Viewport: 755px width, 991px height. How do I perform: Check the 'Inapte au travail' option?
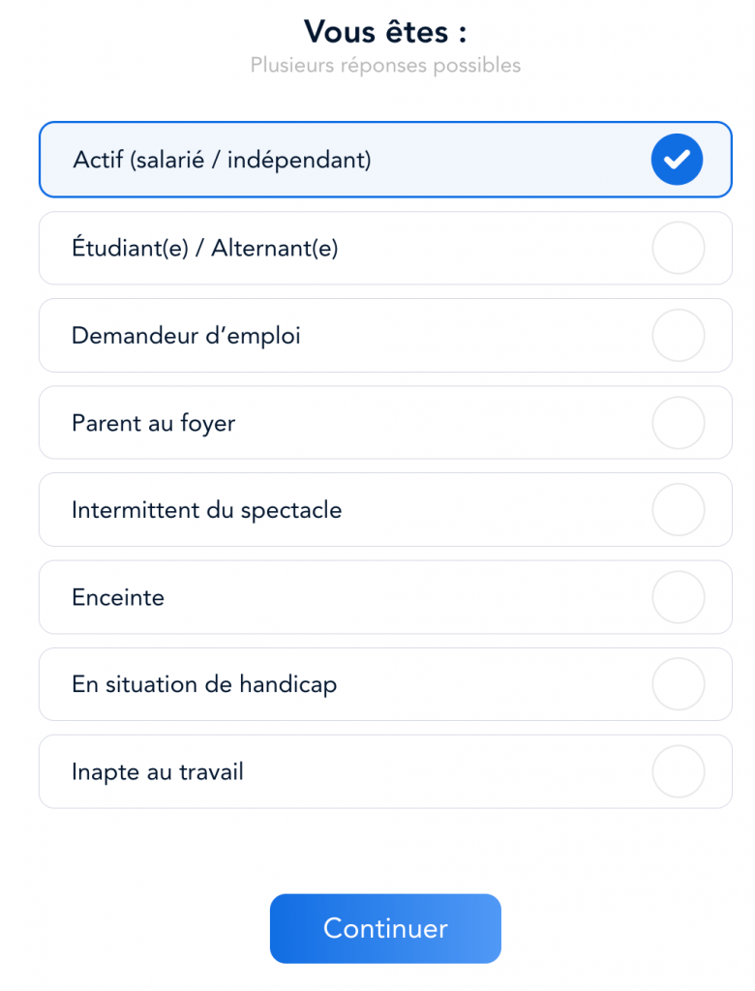pos(385,770)
